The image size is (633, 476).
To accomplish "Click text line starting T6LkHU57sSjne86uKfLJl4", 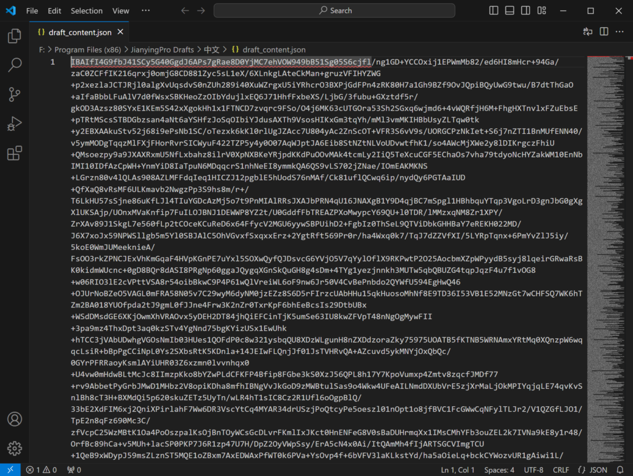I will (326, 201).
